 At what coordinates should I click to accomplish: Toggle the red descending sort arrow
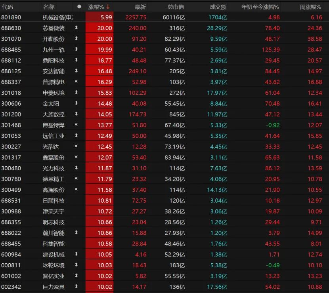(x=108, y=7)
